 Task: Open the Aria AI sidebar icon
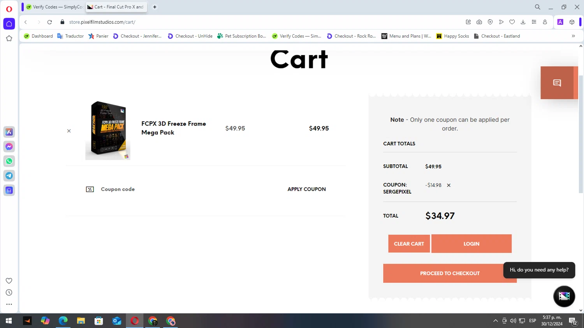9,132
